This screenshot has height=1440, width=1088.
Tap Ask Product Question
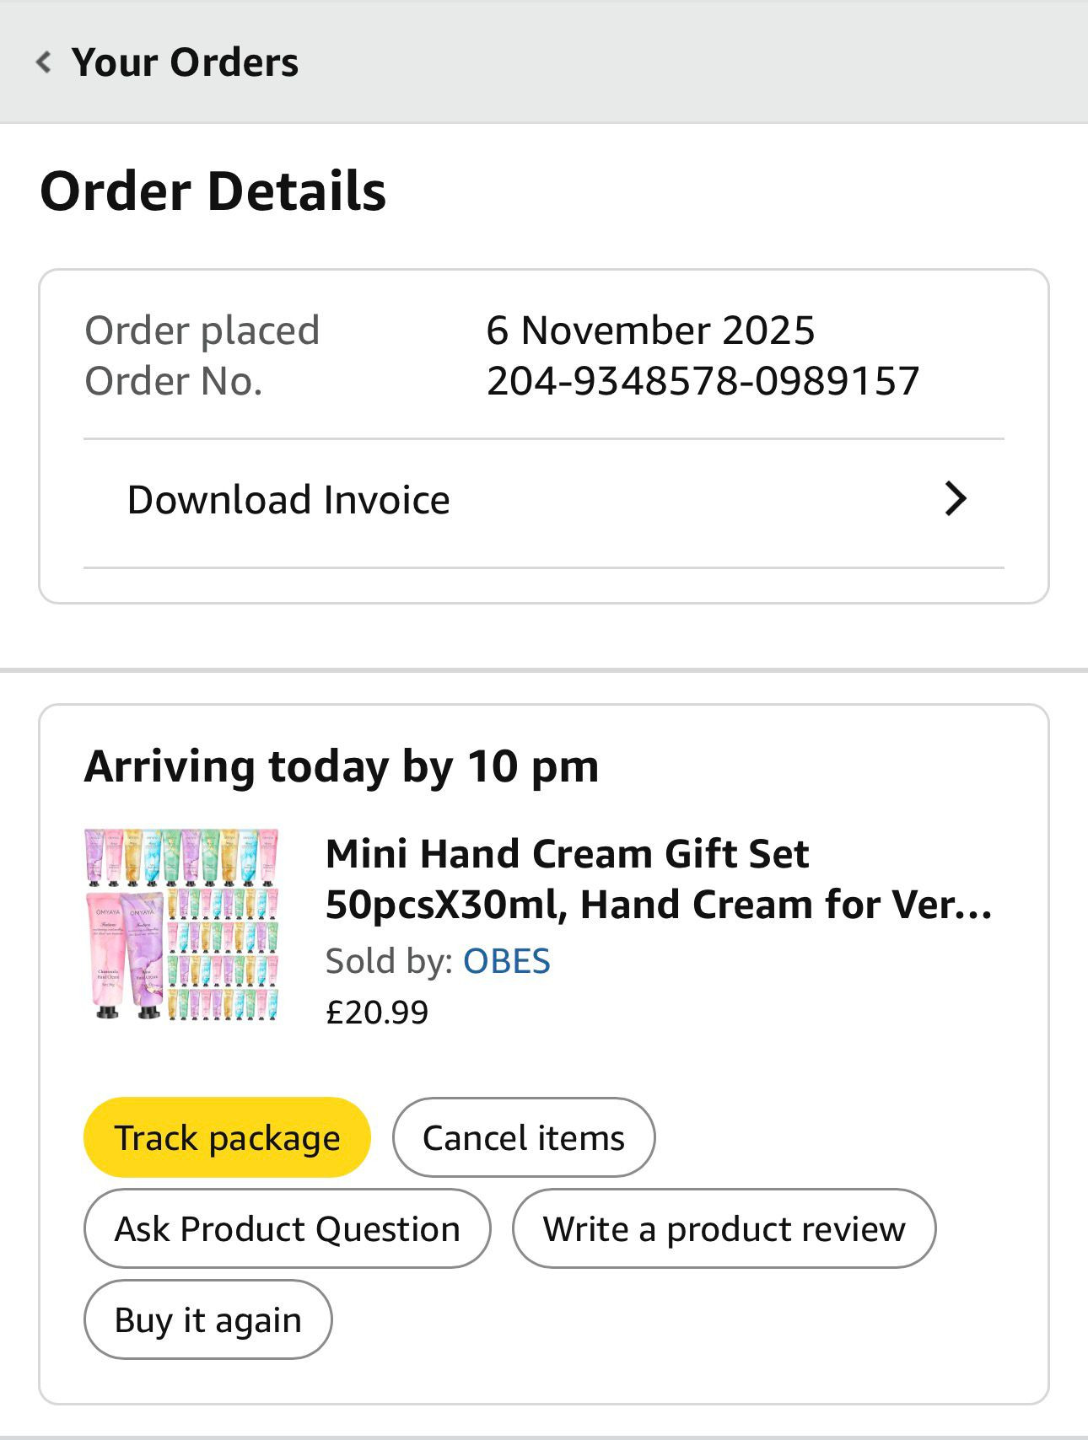pyautogui.click(x=288, y=1229)
